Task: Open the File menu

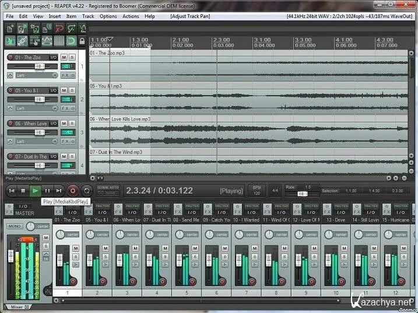Action: [9, 16]
